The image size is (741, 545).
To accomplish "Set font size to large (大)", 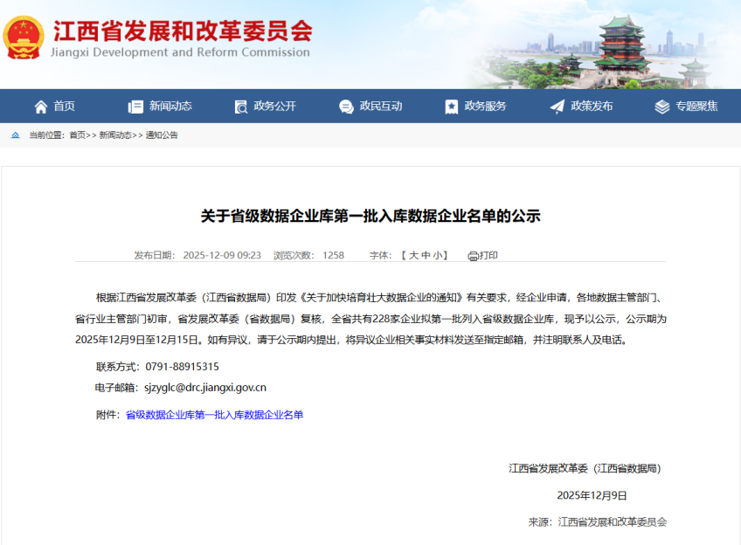I will click(413, 255).
